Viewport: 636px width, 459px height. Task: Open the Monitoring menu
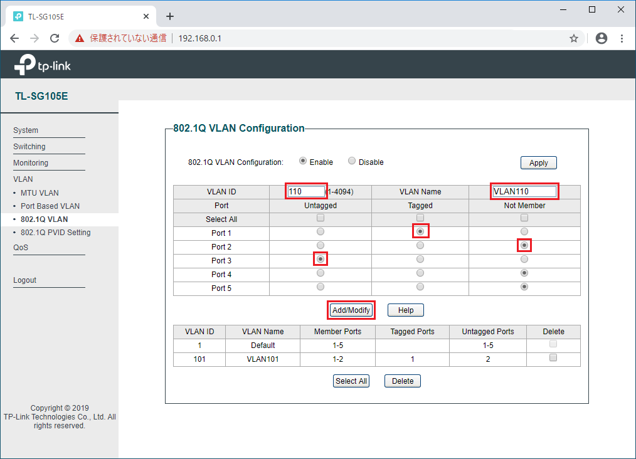point(31,162)
